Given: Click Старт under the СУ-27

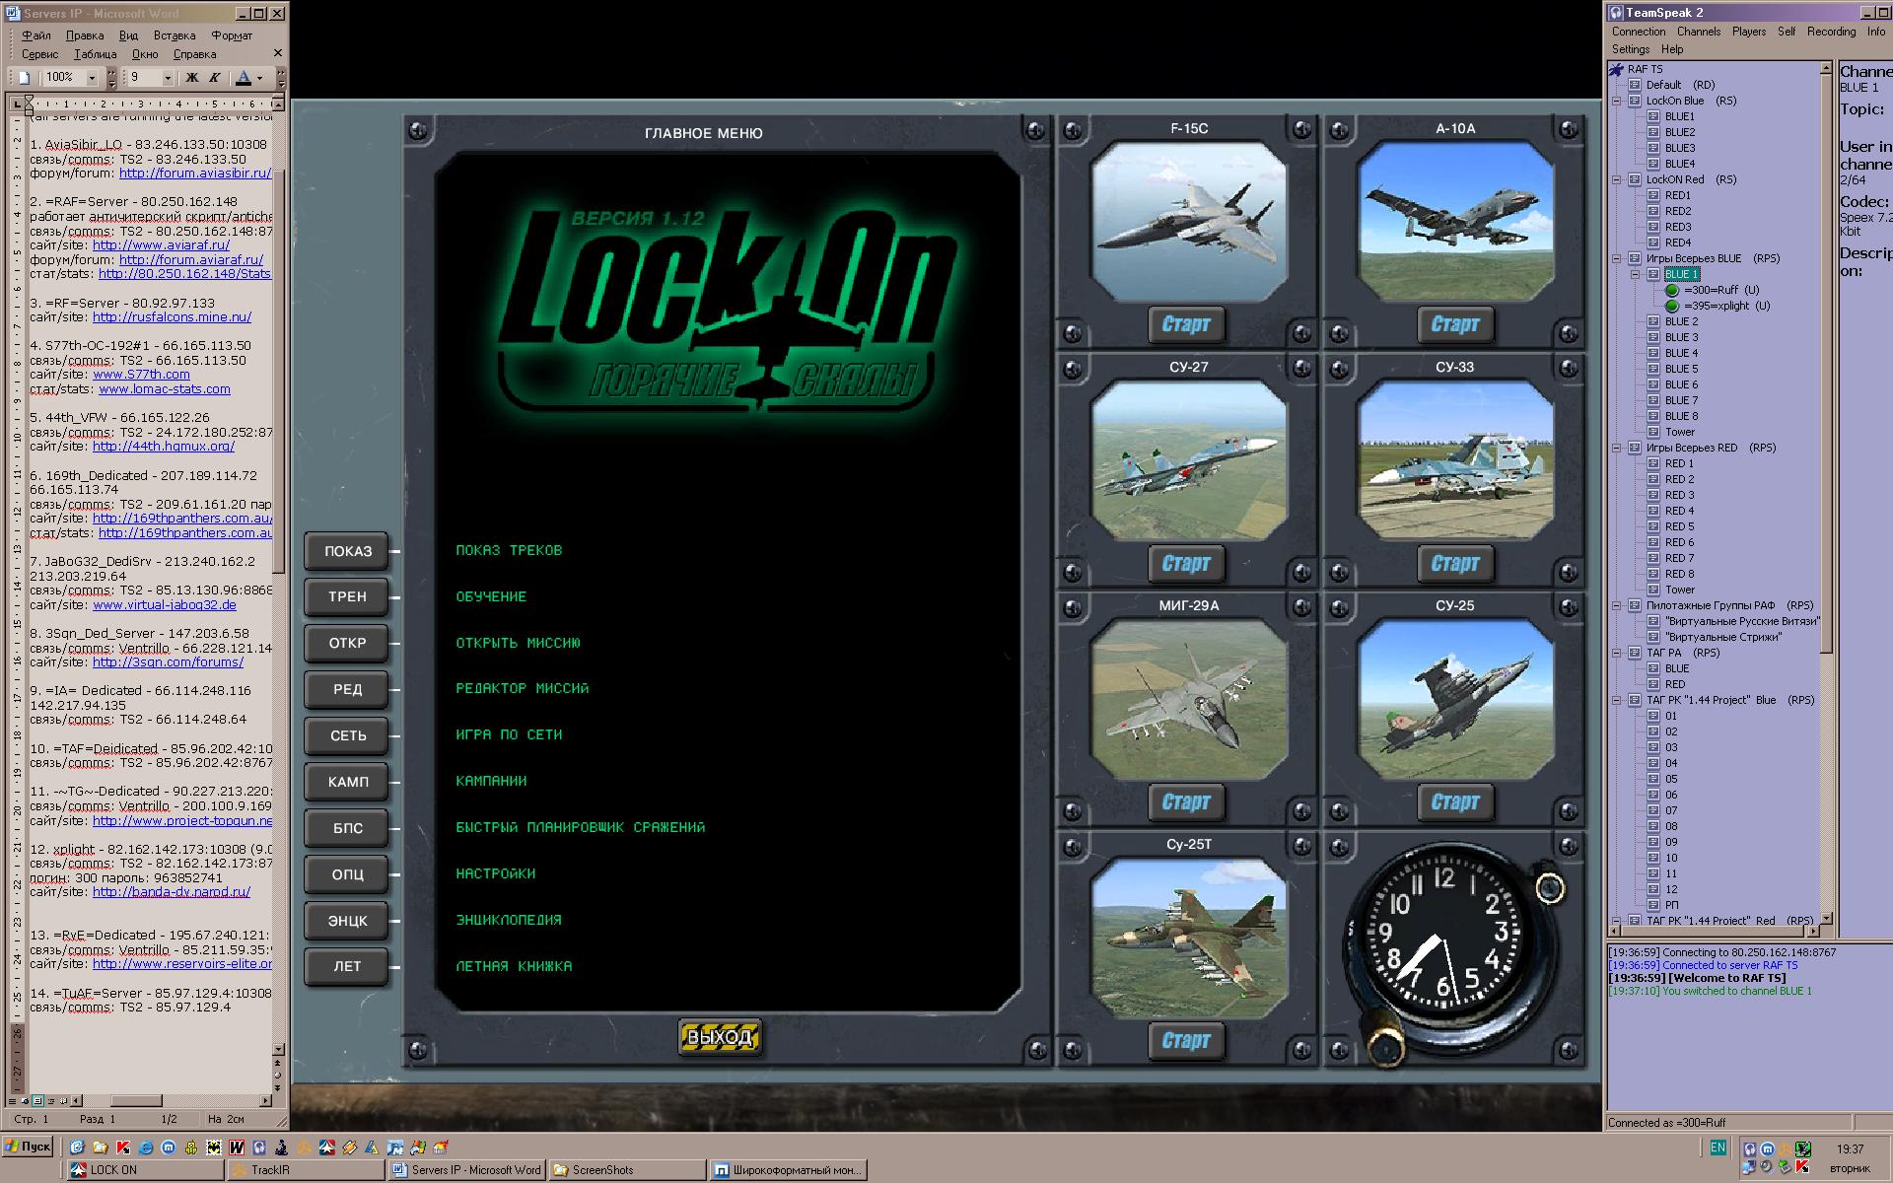Looking at the screenshot, I should [x=1186, y=564].
